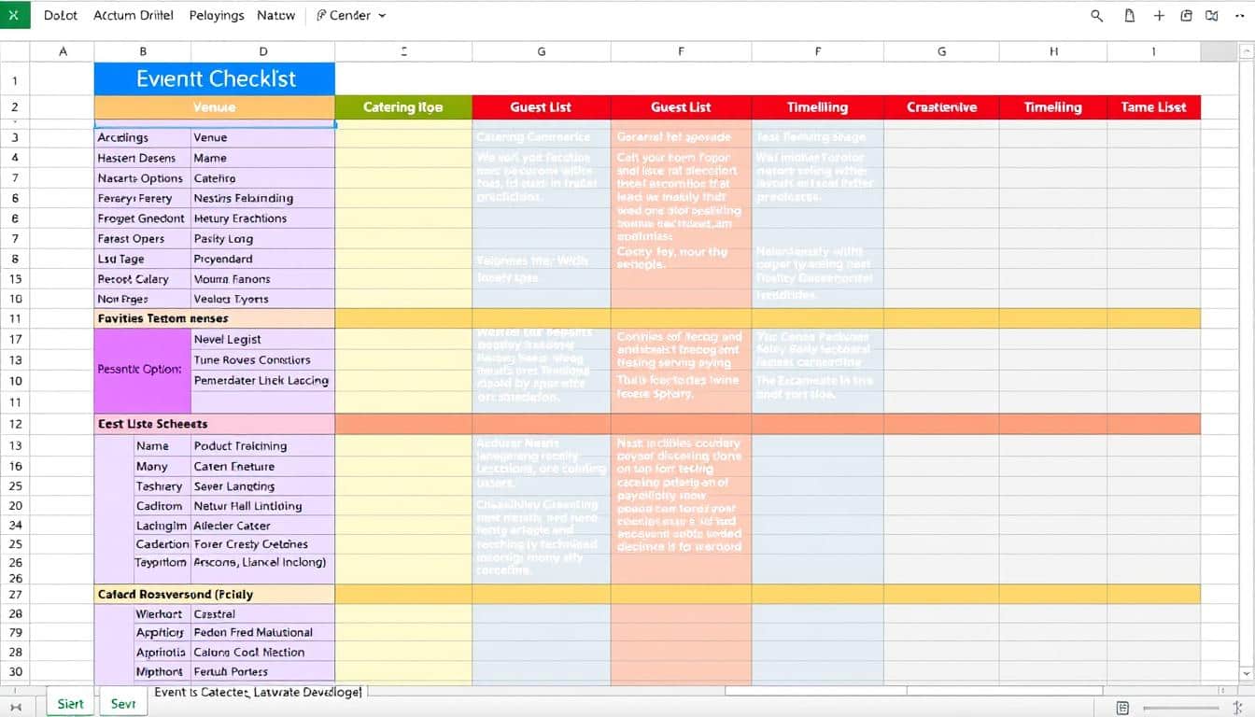
Task: Select the Pemerdater Lhick Laccing cell
Action: (x=263, y=380)
